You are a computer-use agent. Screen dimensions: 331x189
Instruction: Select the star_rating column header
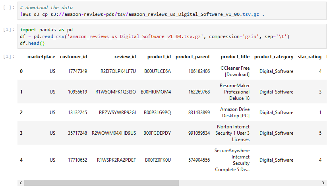(310, 57)
